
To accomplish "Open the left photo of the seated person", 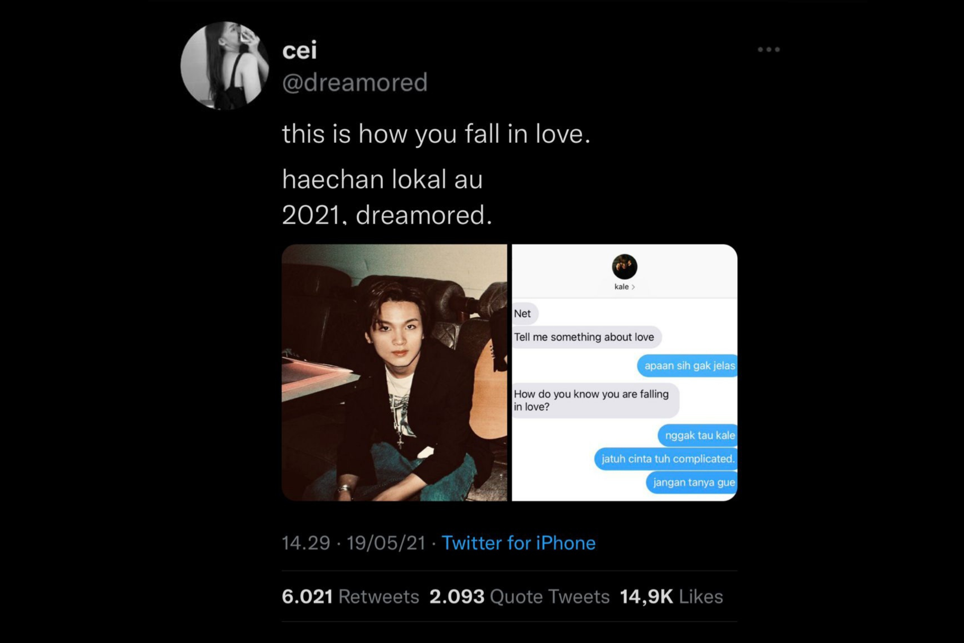I will coord(395,372).
